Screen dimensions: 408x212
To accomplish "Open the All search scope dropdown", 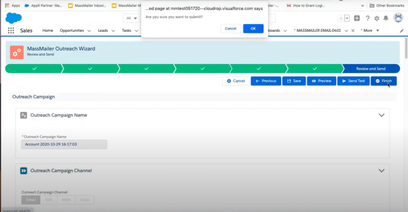I will pos(131,18).
